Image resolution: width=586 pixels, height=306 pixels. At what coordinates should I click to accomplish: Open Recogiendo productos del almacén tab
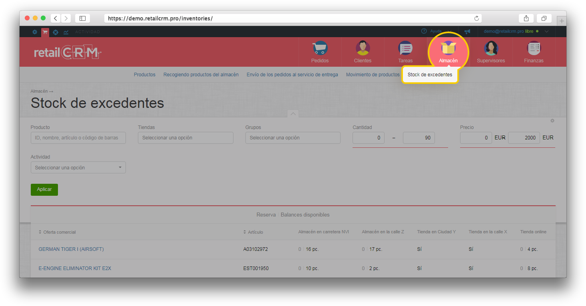coord(201,75)
